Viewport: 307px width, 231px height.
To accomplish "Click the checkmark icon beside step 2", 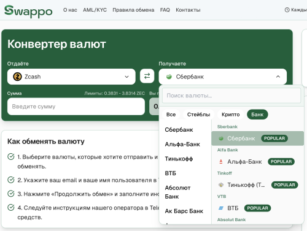I will pyautogui.click(x=11, y=180).
